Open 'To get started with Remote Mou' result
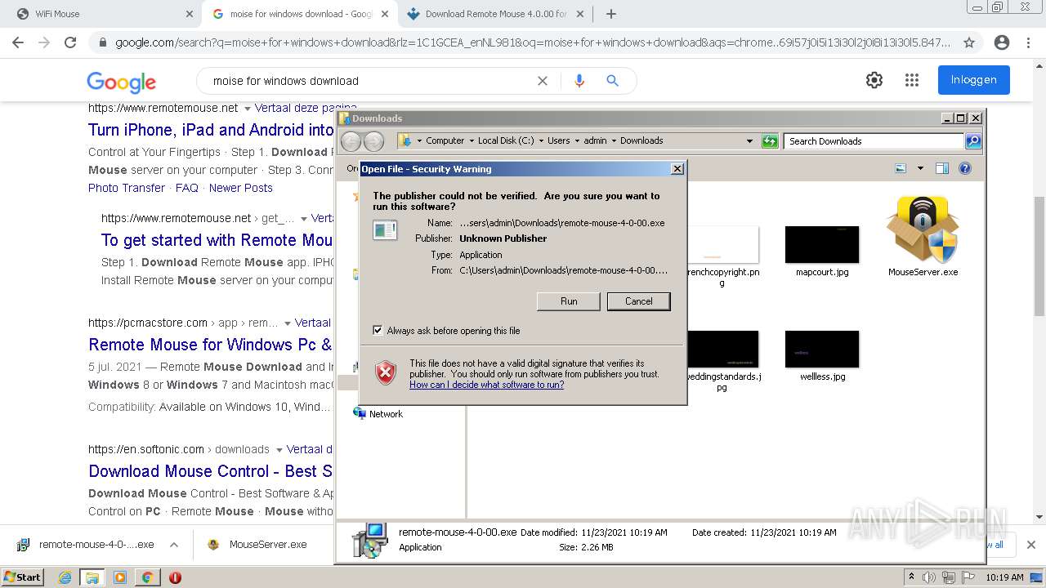This screenshot has width=1046, height=588. (x=217, y=240)
